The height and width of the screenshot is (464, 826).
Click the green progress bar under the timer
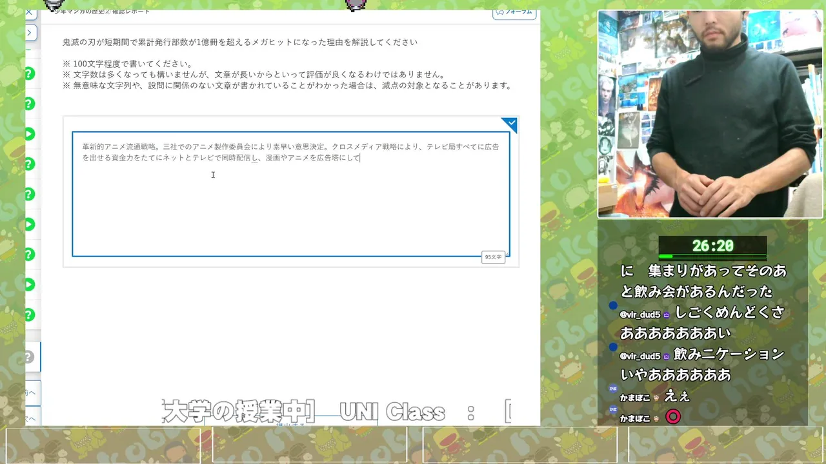pyautogui.click(x=712, y=256)
